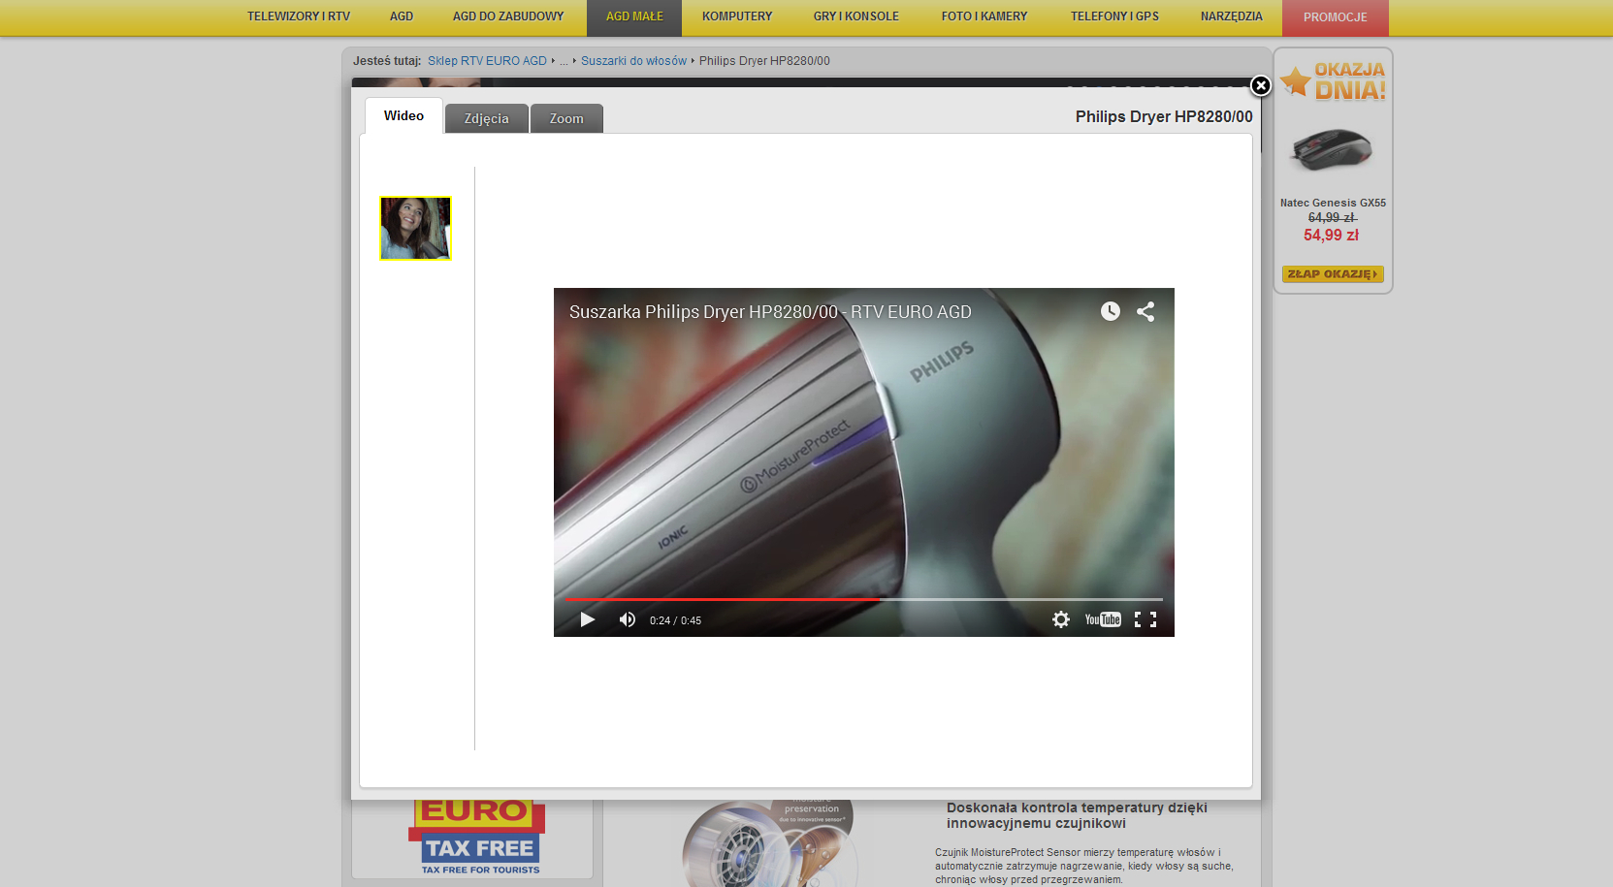Click the ellipsis breadcrumb item
Screen dimensions: 1613x887
click(x=564, y=61)
